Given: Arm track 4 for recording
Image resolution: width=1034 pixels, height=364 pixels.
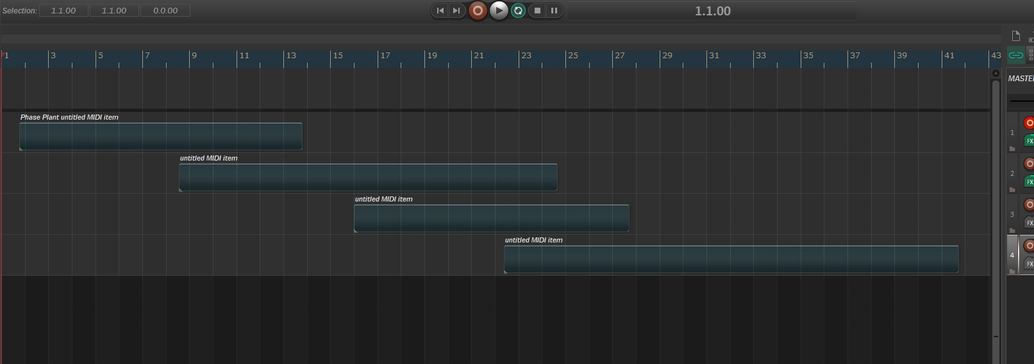Looking at the screenshot, I should click(1029, 246).
